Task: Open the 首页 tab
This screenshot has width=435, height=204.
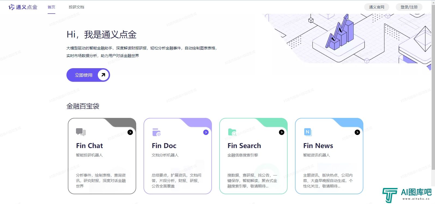Action: click(x=51, y=7)
